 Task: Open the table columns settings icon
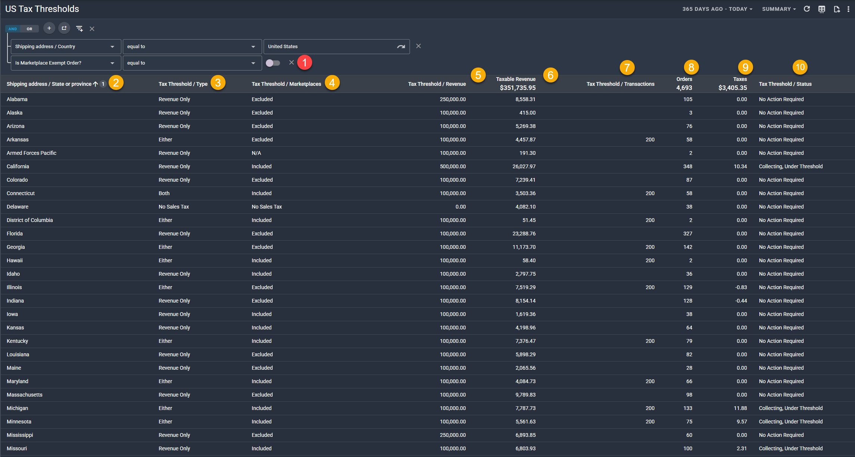point(822,9)
